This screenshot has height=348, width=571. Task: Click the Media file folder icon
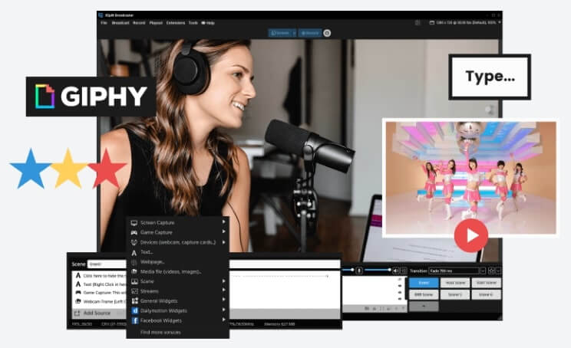(134, 271)
